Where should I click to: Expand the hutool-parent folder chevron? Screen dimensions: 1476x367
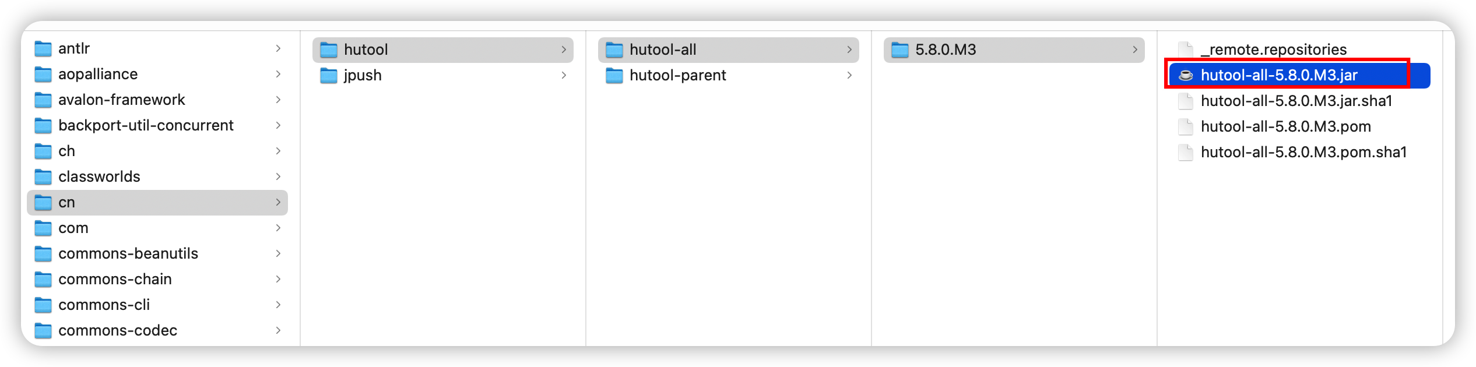(849, 76)
